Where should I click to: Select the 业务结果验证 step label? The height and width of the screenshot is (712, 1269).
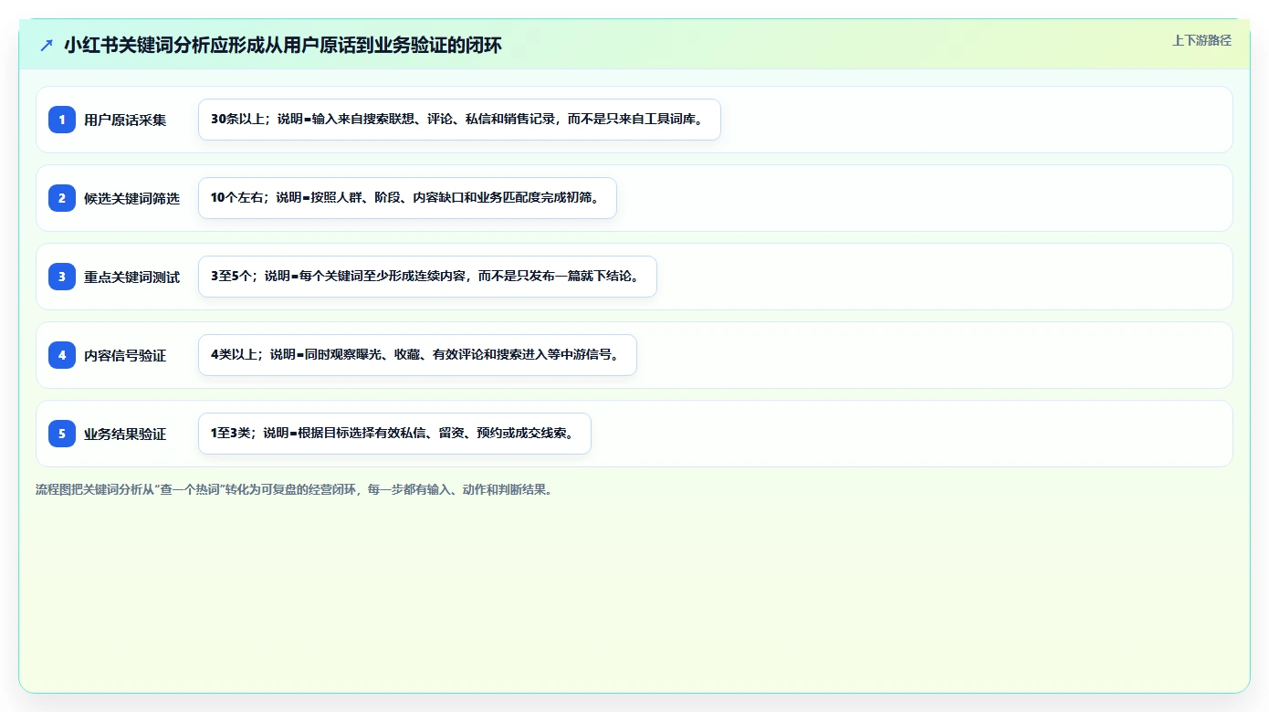point(125,434)
